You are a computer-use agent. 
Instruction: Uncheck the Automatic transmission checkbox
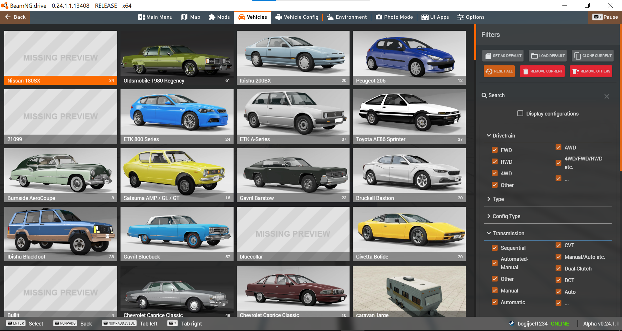pyautogui.click(x=495, y=302)
